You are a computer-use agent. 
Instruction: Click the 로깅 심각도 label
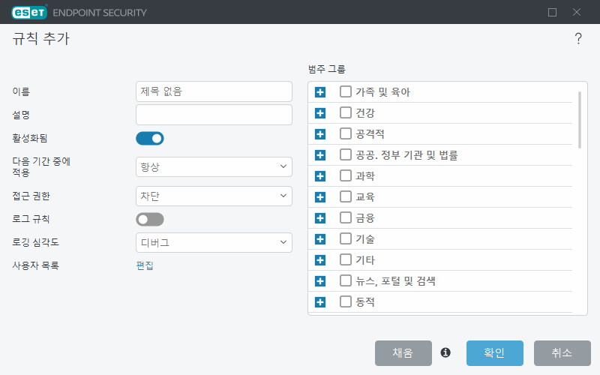(x=35, y=242)
